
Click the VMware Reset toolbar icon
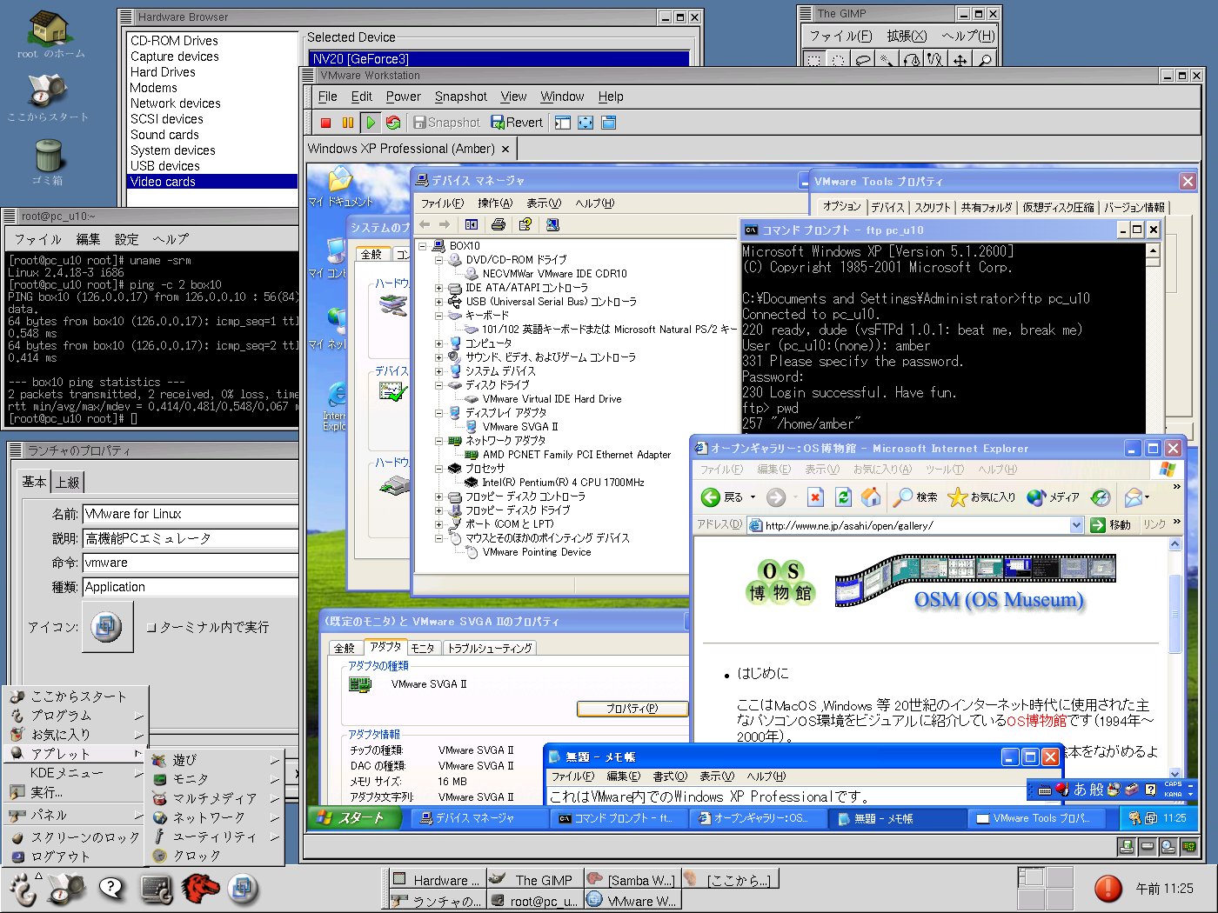pos(393,123)
